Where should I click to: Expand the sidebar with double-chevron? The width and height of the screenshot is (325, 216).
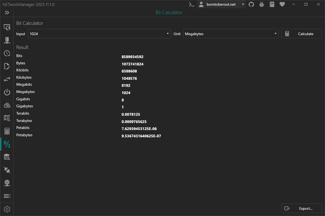pos(7,12)
